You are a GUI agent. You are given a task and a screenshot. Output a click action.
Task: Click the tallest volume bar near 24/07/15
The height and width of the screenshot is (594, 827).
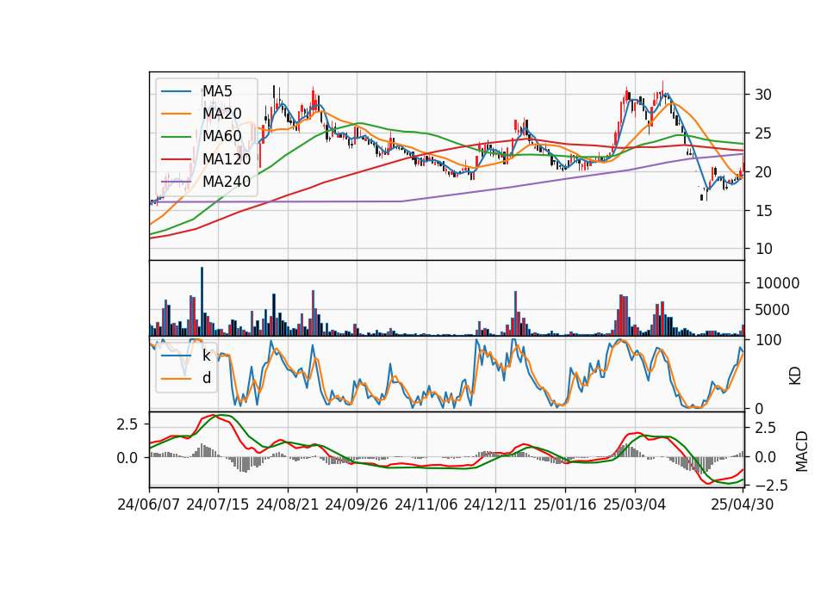click(202, 301)
